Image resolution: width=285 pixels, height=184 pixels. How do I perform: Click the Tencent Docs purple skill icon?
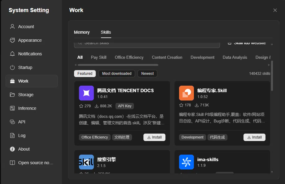pos(86,93)
